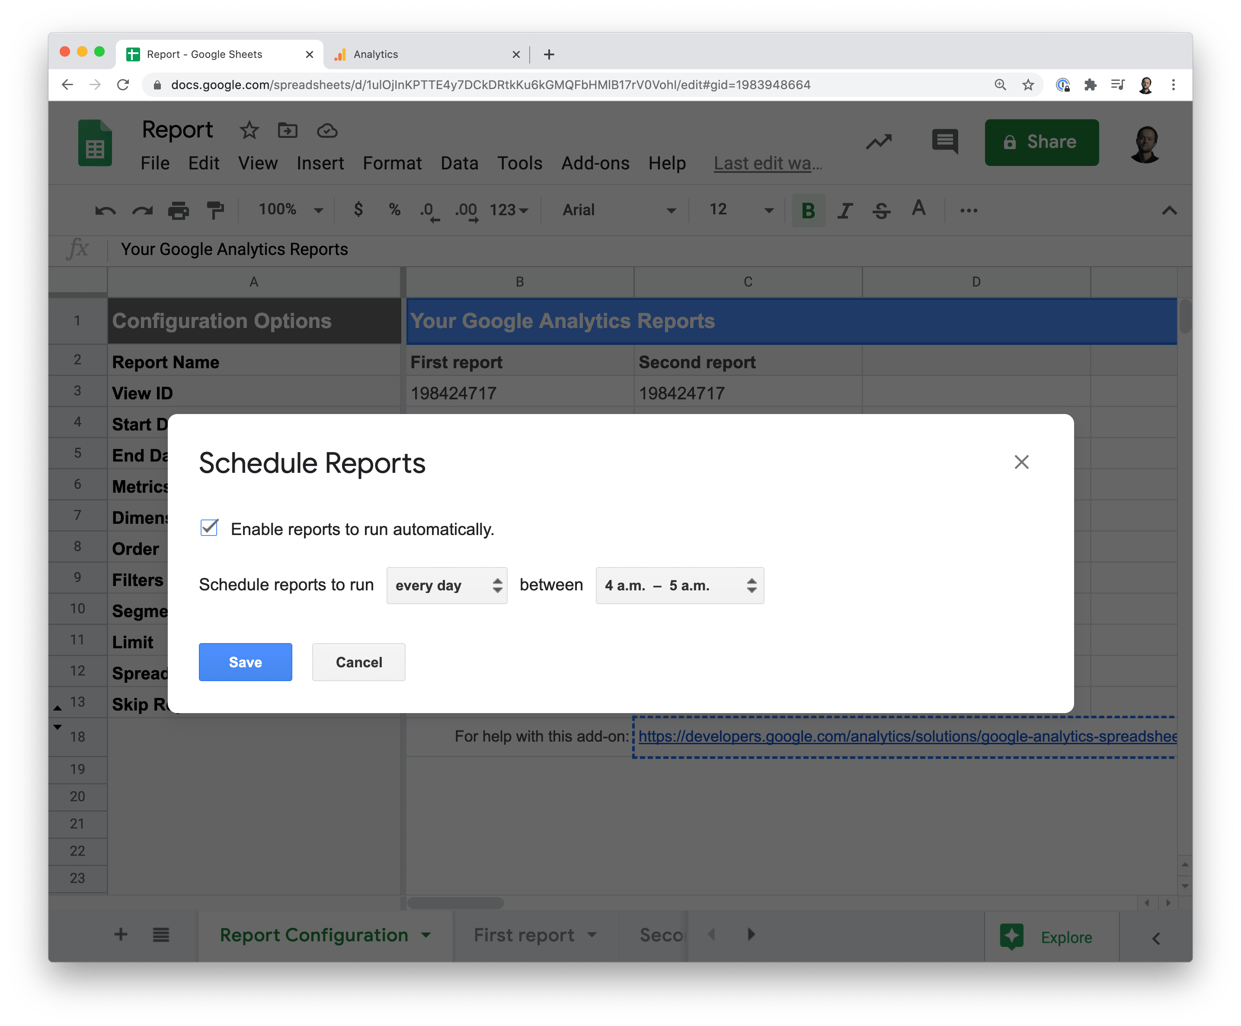Open the Insert menu
Image resolution: width=1241 pixels, height=1026 pixels.
pos(320,163)
